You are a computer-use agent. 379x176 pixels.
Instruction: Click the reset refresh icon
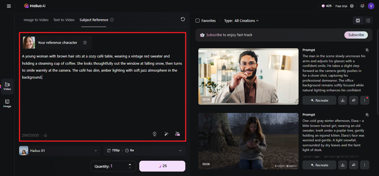pos(183,19)
